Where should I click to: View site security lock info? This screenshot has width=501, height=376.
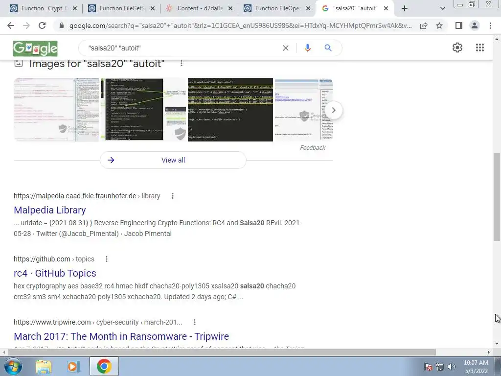click(x=62, y=25)
